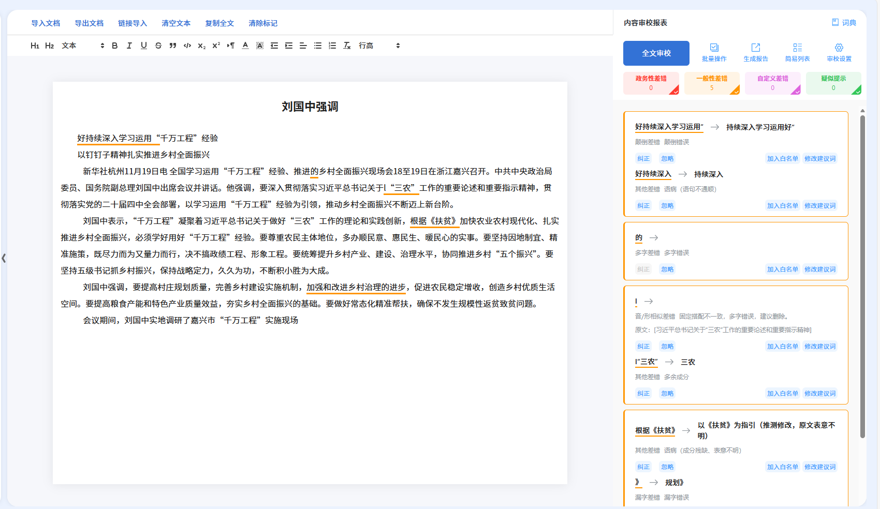Toggle bold formatting in the editor toolbar
The width and height of the screenshot is (880, 509).
[x=115, y=46]
